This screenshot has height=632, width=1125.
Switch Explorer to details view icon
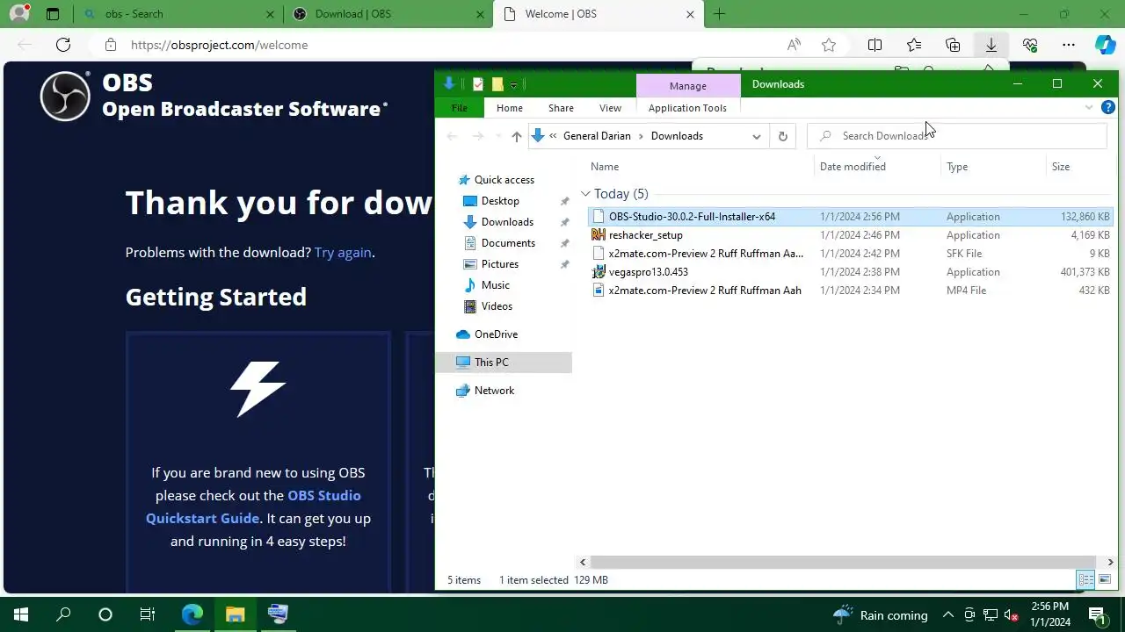tap(1085, 579)
